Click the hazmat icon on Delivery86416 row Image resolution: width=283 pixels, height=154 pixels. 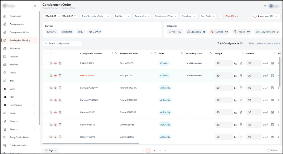[x=56, y=125]
